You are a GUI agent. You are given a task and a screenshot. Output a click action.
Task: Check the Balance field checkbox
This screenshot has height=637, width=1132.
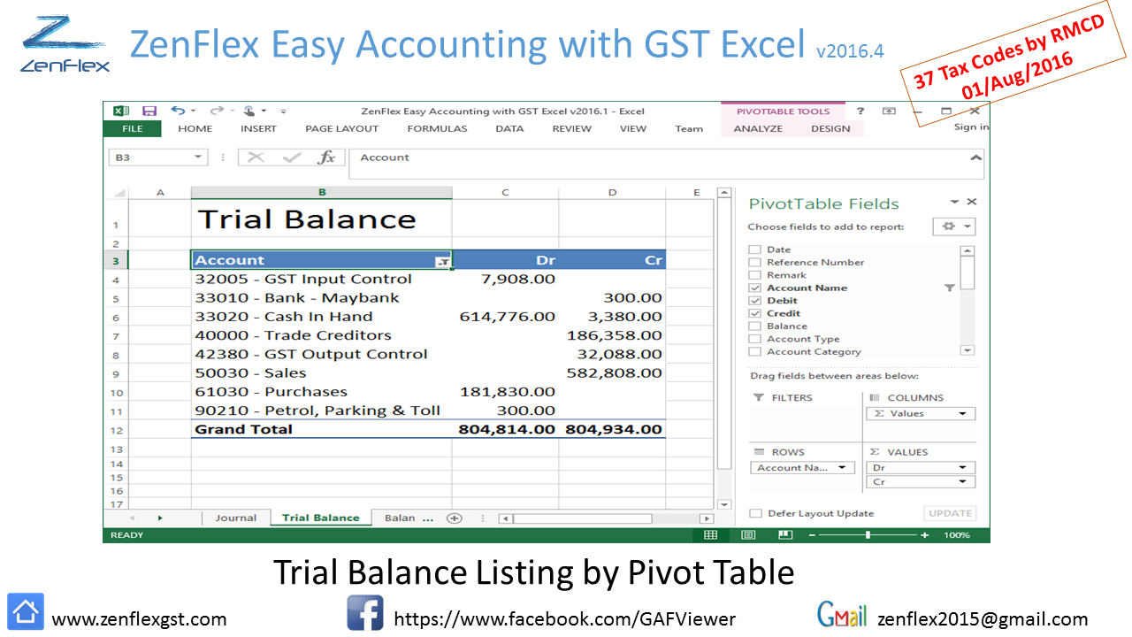click(754, 326)
